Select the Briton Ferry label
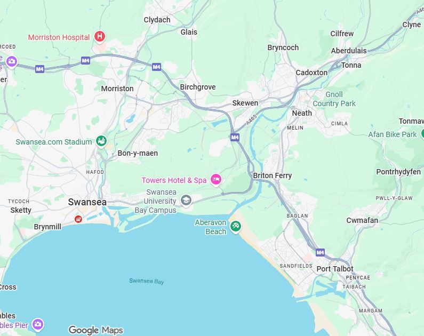This screenshot has height=336, width=424. click(273, 175)
